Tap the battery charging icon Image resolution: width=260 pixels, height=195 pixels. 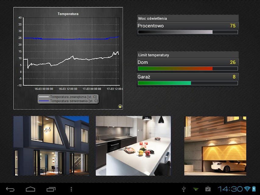254,189
